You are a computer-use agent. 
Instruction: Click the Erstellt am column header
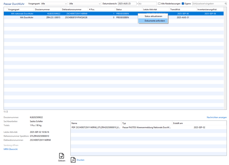(199, 123)
